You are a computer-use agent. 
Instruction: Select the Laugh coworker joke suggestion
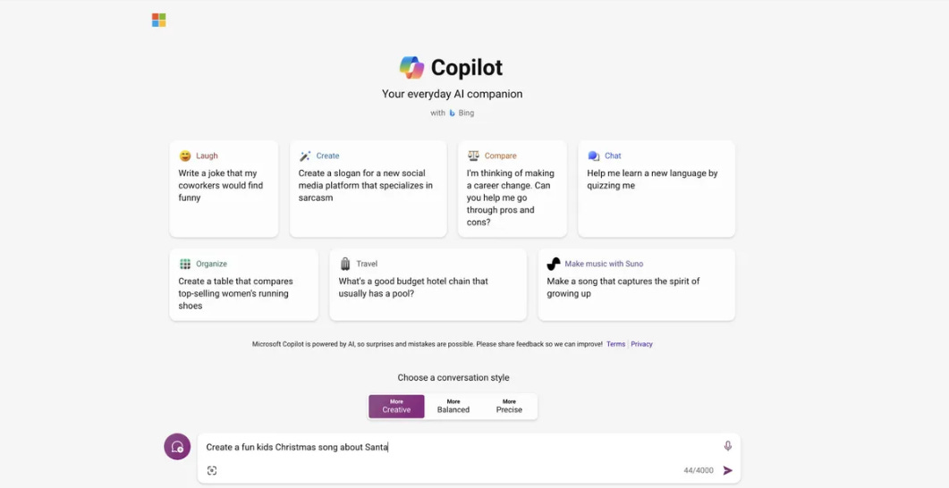pyautogui.click(x=224, y=188)
